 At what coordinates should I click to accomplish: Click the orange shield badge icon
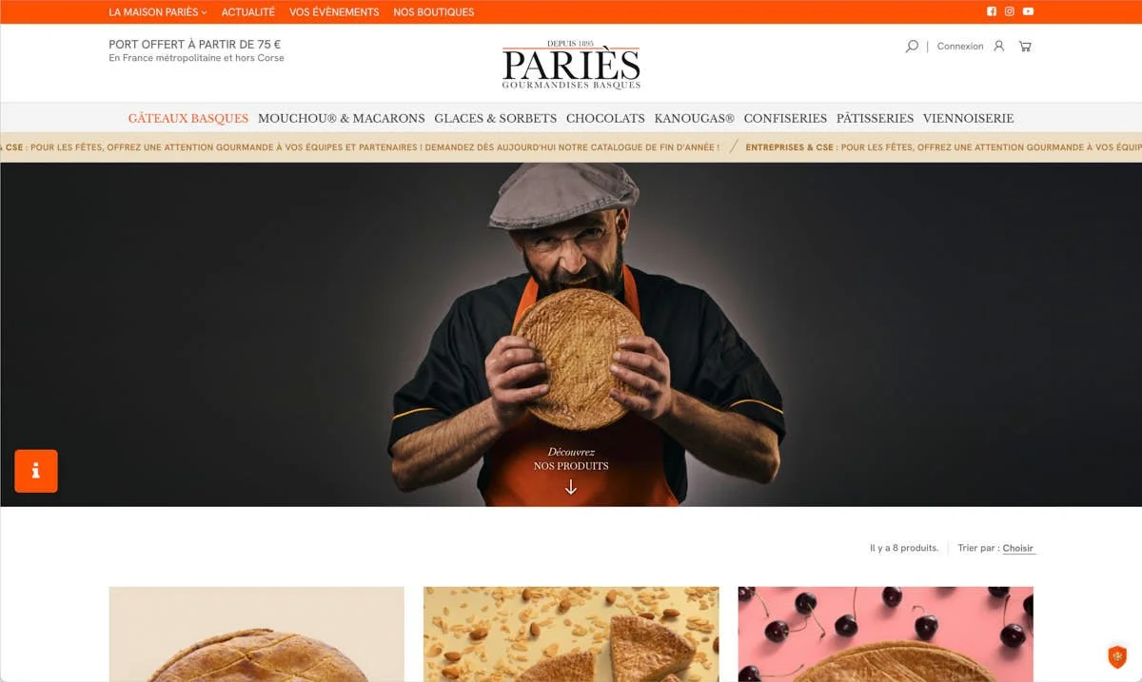point(1117,656)
